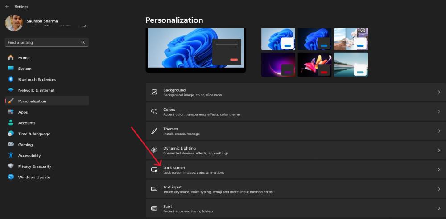Select the flower collage theme thumbnail
Screen dimensions: 446x219
tap(351, 39)
